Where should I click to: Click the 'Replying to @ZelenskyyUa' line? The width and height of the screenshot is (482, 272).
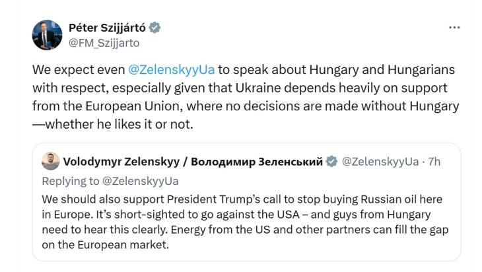(110, 181)
